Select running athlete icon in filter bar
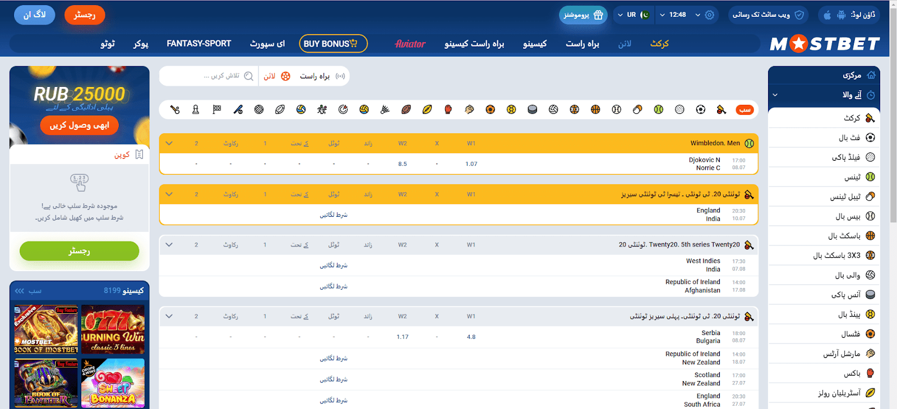 pyautogui.click(x=322, y=110)
